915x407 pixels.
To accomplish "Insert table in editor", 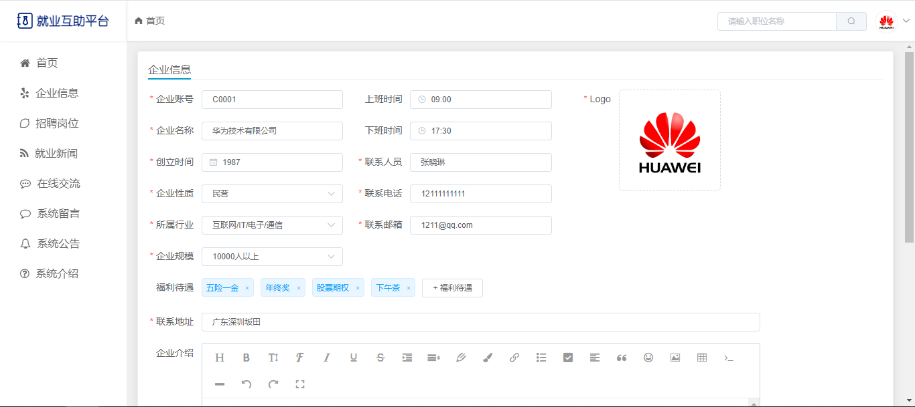I will 702,358.
